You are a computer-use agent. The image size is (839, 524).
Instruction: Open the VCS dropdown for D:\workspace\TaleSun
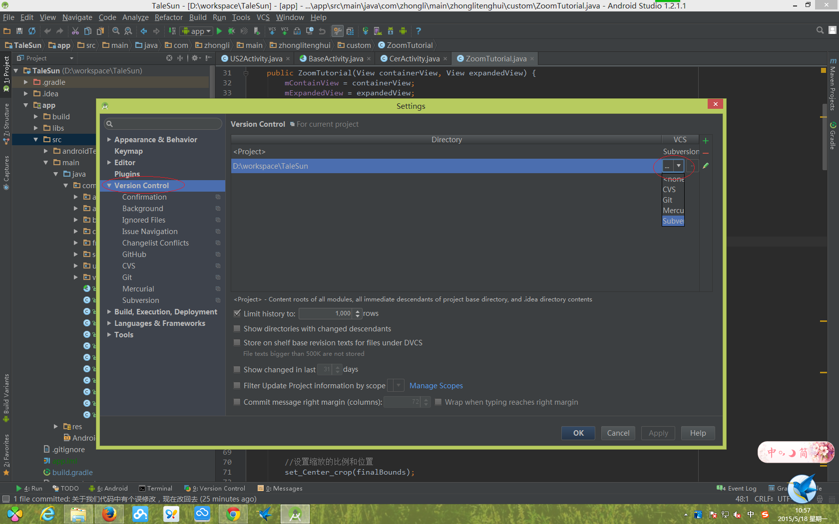678,166
